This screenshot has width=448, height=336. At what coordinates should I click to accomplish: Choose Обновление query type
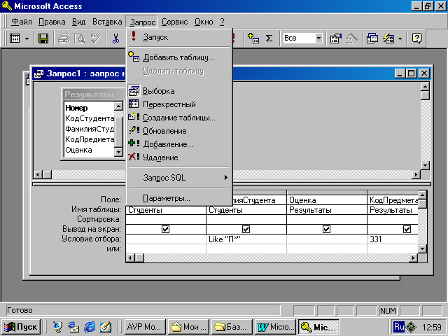tap(180, 131)
